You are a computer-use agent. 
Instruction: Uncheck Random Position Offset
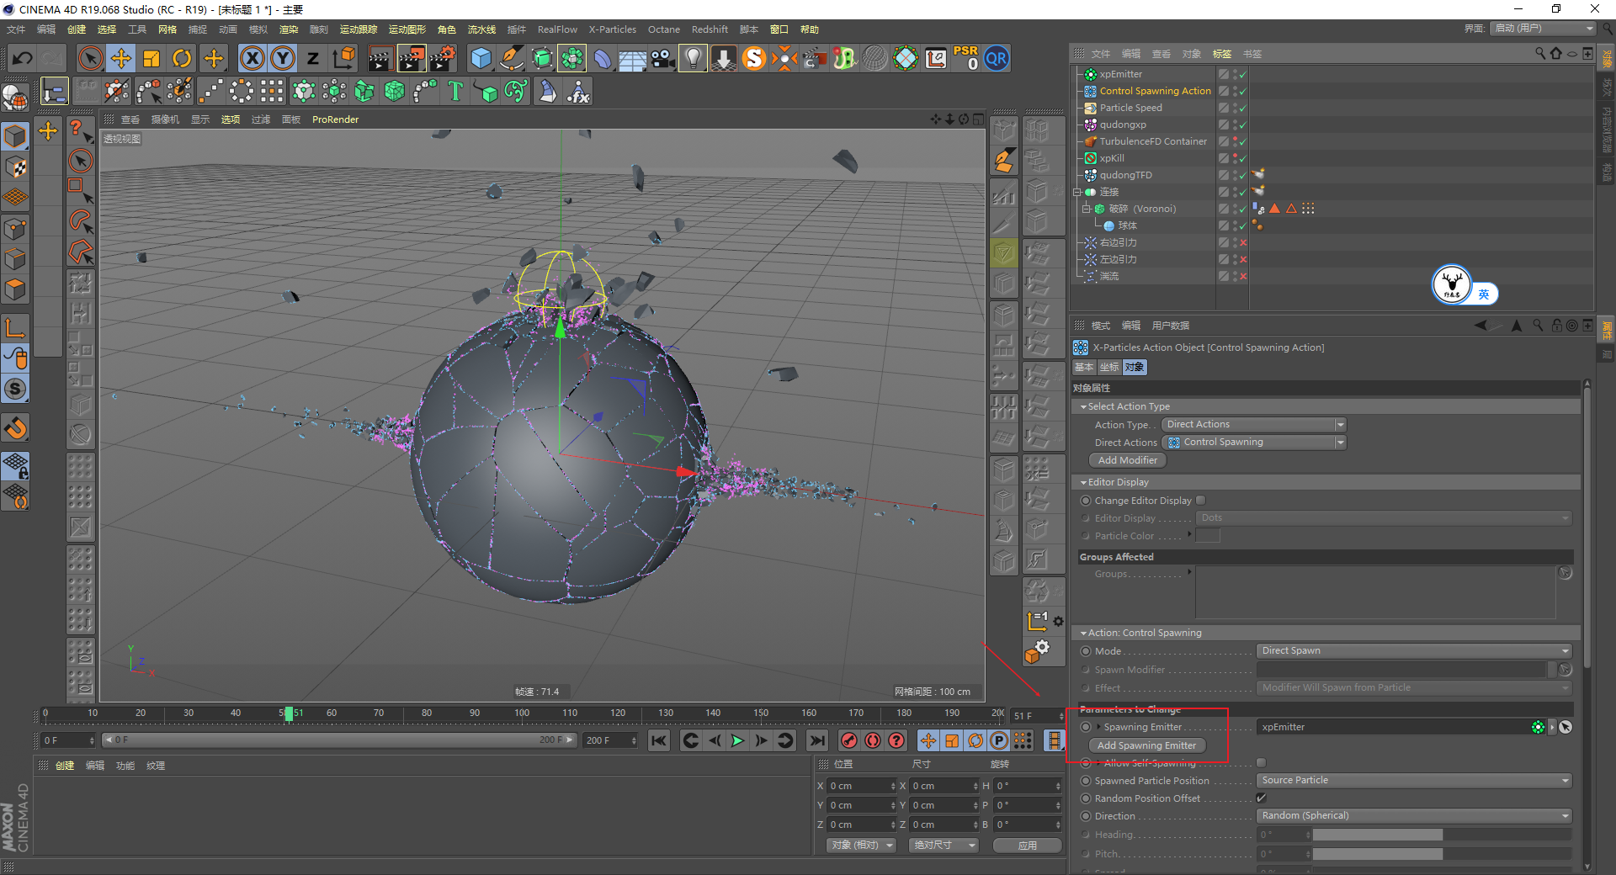[x=1261, y=798]
